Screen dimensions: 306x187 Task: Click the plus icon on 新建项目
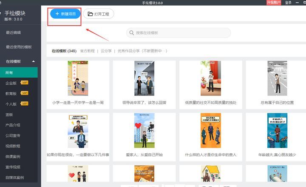click(x=57, y=14)
